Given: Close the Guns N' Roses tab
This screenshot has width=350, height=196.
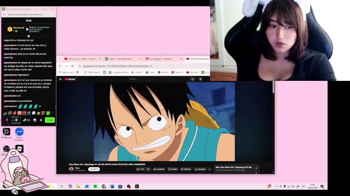Looking at the screenshot, I should [100, 59].
